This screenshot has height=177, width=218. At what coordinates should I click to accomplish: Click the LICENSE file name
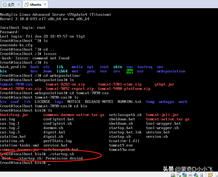(42, 102)
